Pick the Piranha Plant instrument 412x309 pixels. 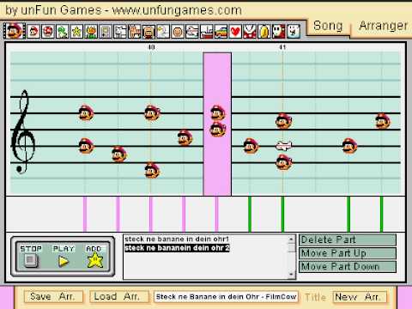pos(250,32)
